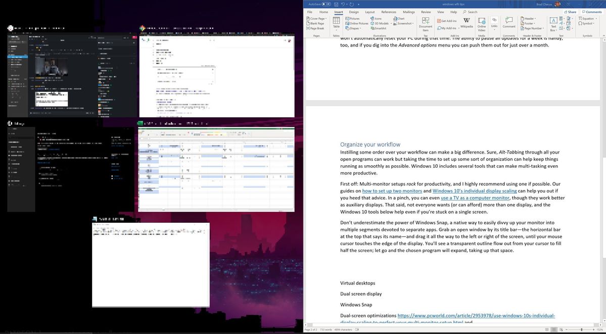Open Online Pictures search
This screenshot has height=334, width=606.
357,24
